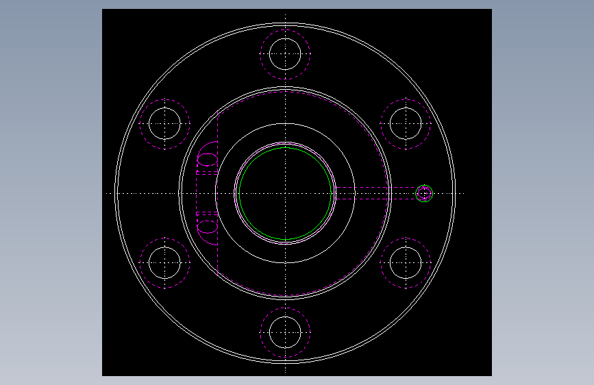The width and height of the screenshot is (594, 385).
Task: Choose the lower-right bolt hole circle
Action: point(406,262)
